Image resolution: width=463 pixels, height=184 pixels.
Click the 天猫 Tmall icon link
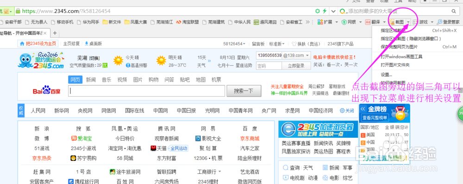tap(158, 148)
